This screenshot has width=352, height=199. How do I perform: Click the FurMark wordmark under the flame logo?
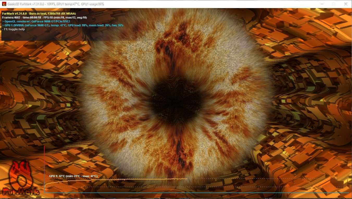[21, 191]
